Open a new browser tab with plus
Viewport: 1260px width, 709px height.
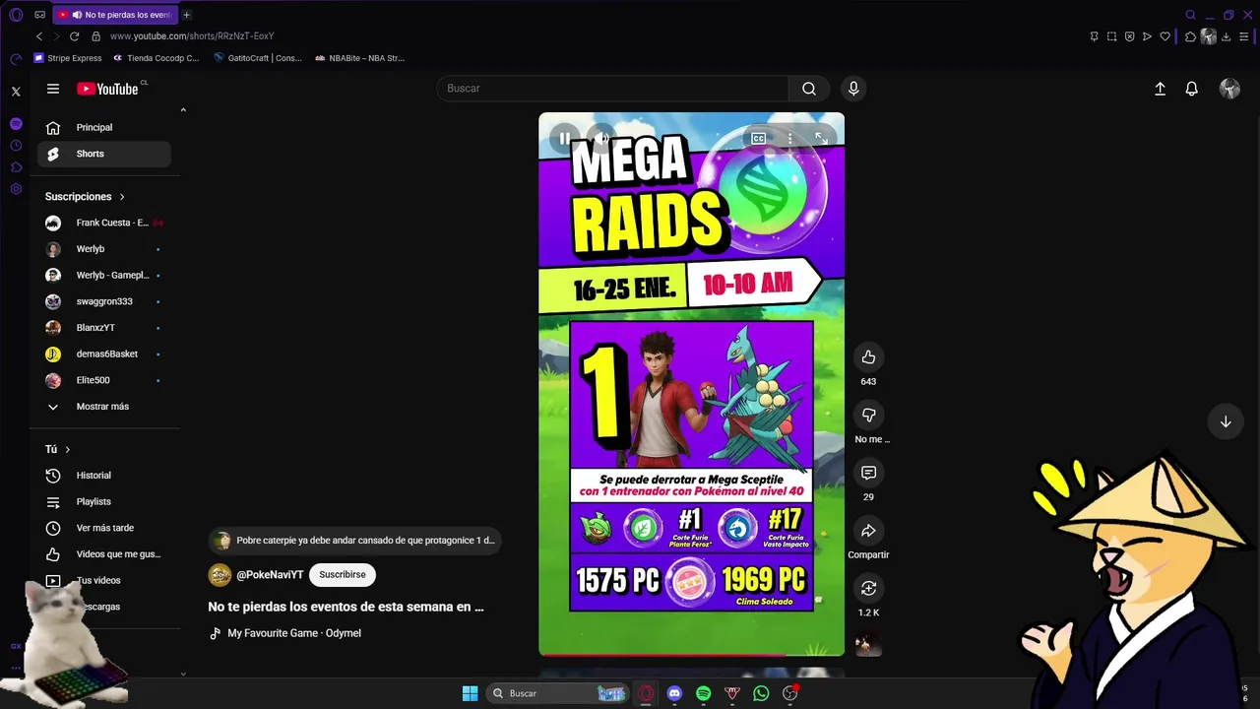point(187,15)
